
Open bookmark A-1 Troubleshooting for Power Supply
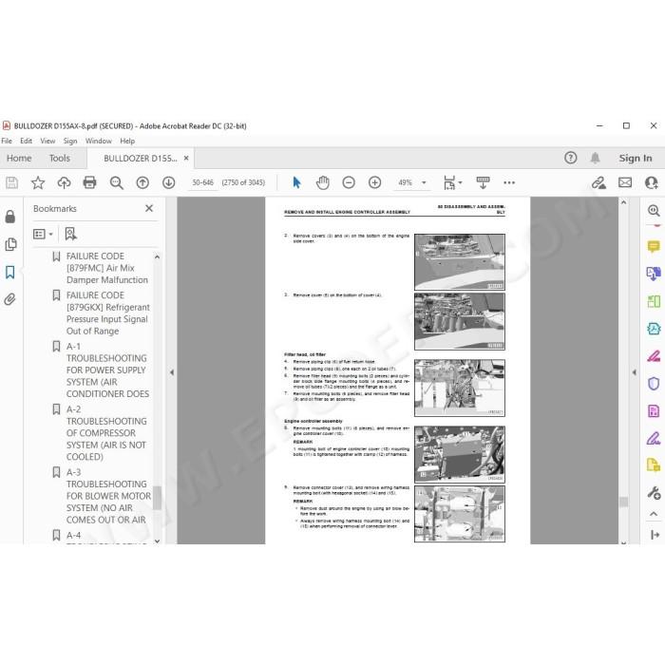click(x=107, y=370)
